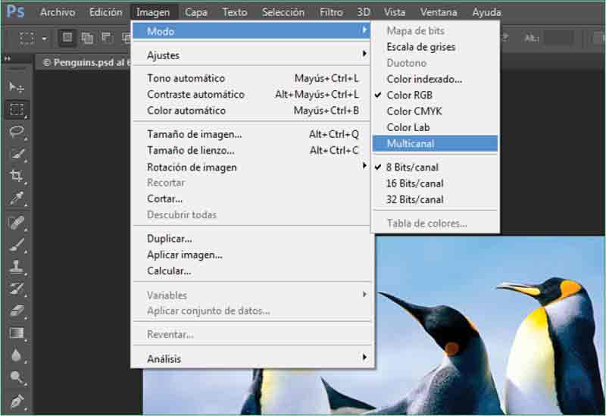Select the Pen tool
Screen dimensions: 606x416
click(x=17, y=400)
